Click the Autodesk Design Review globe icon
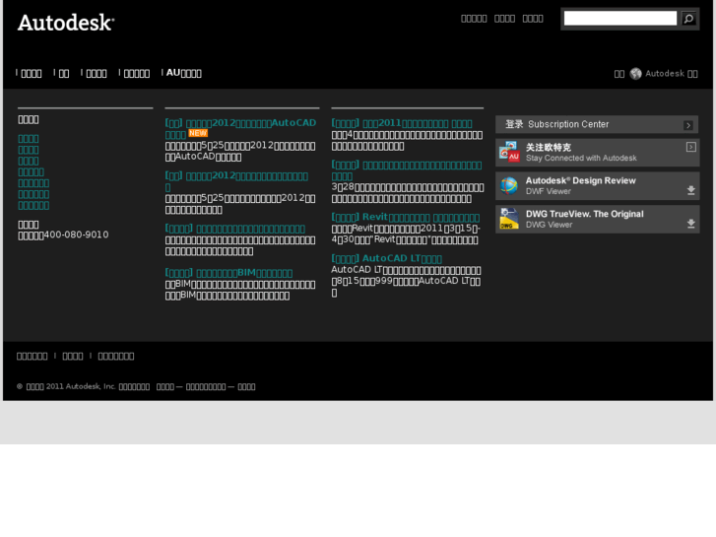Viewport: 716px width, 537px height. click(509, 185)
